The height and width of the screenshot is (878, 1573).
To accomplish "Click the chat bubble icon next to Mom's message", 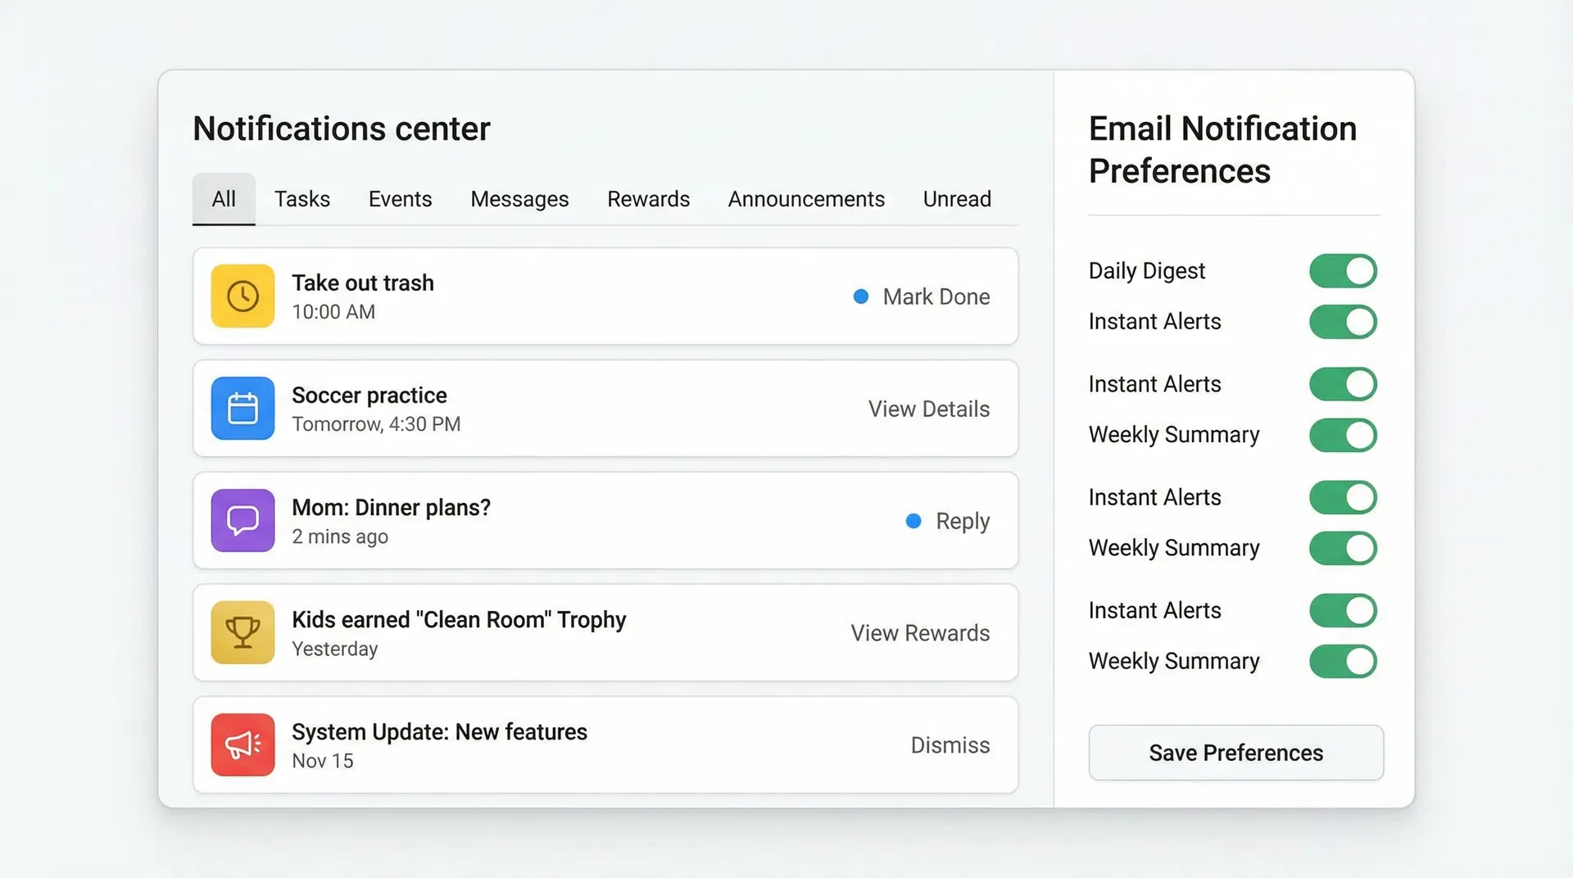I will 242,520.
